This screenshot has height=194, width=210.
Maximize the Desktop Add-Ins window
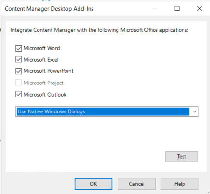177,8
